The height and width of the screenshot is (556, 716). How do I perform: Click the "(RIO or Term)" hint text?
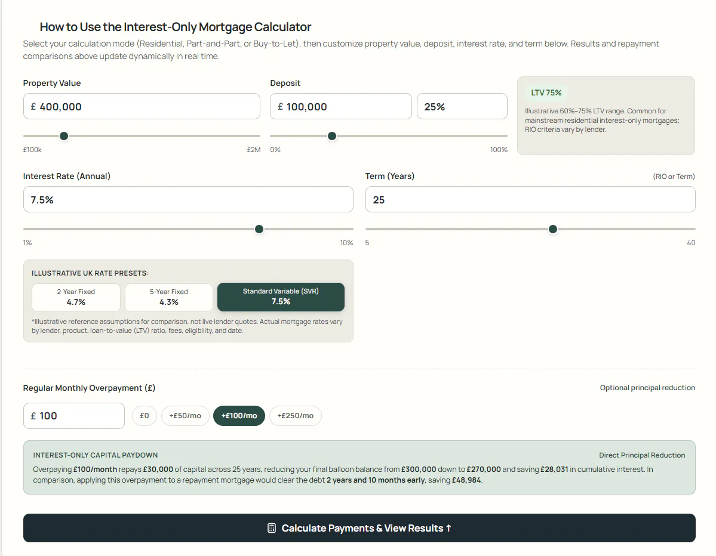[x=674, y=177]
